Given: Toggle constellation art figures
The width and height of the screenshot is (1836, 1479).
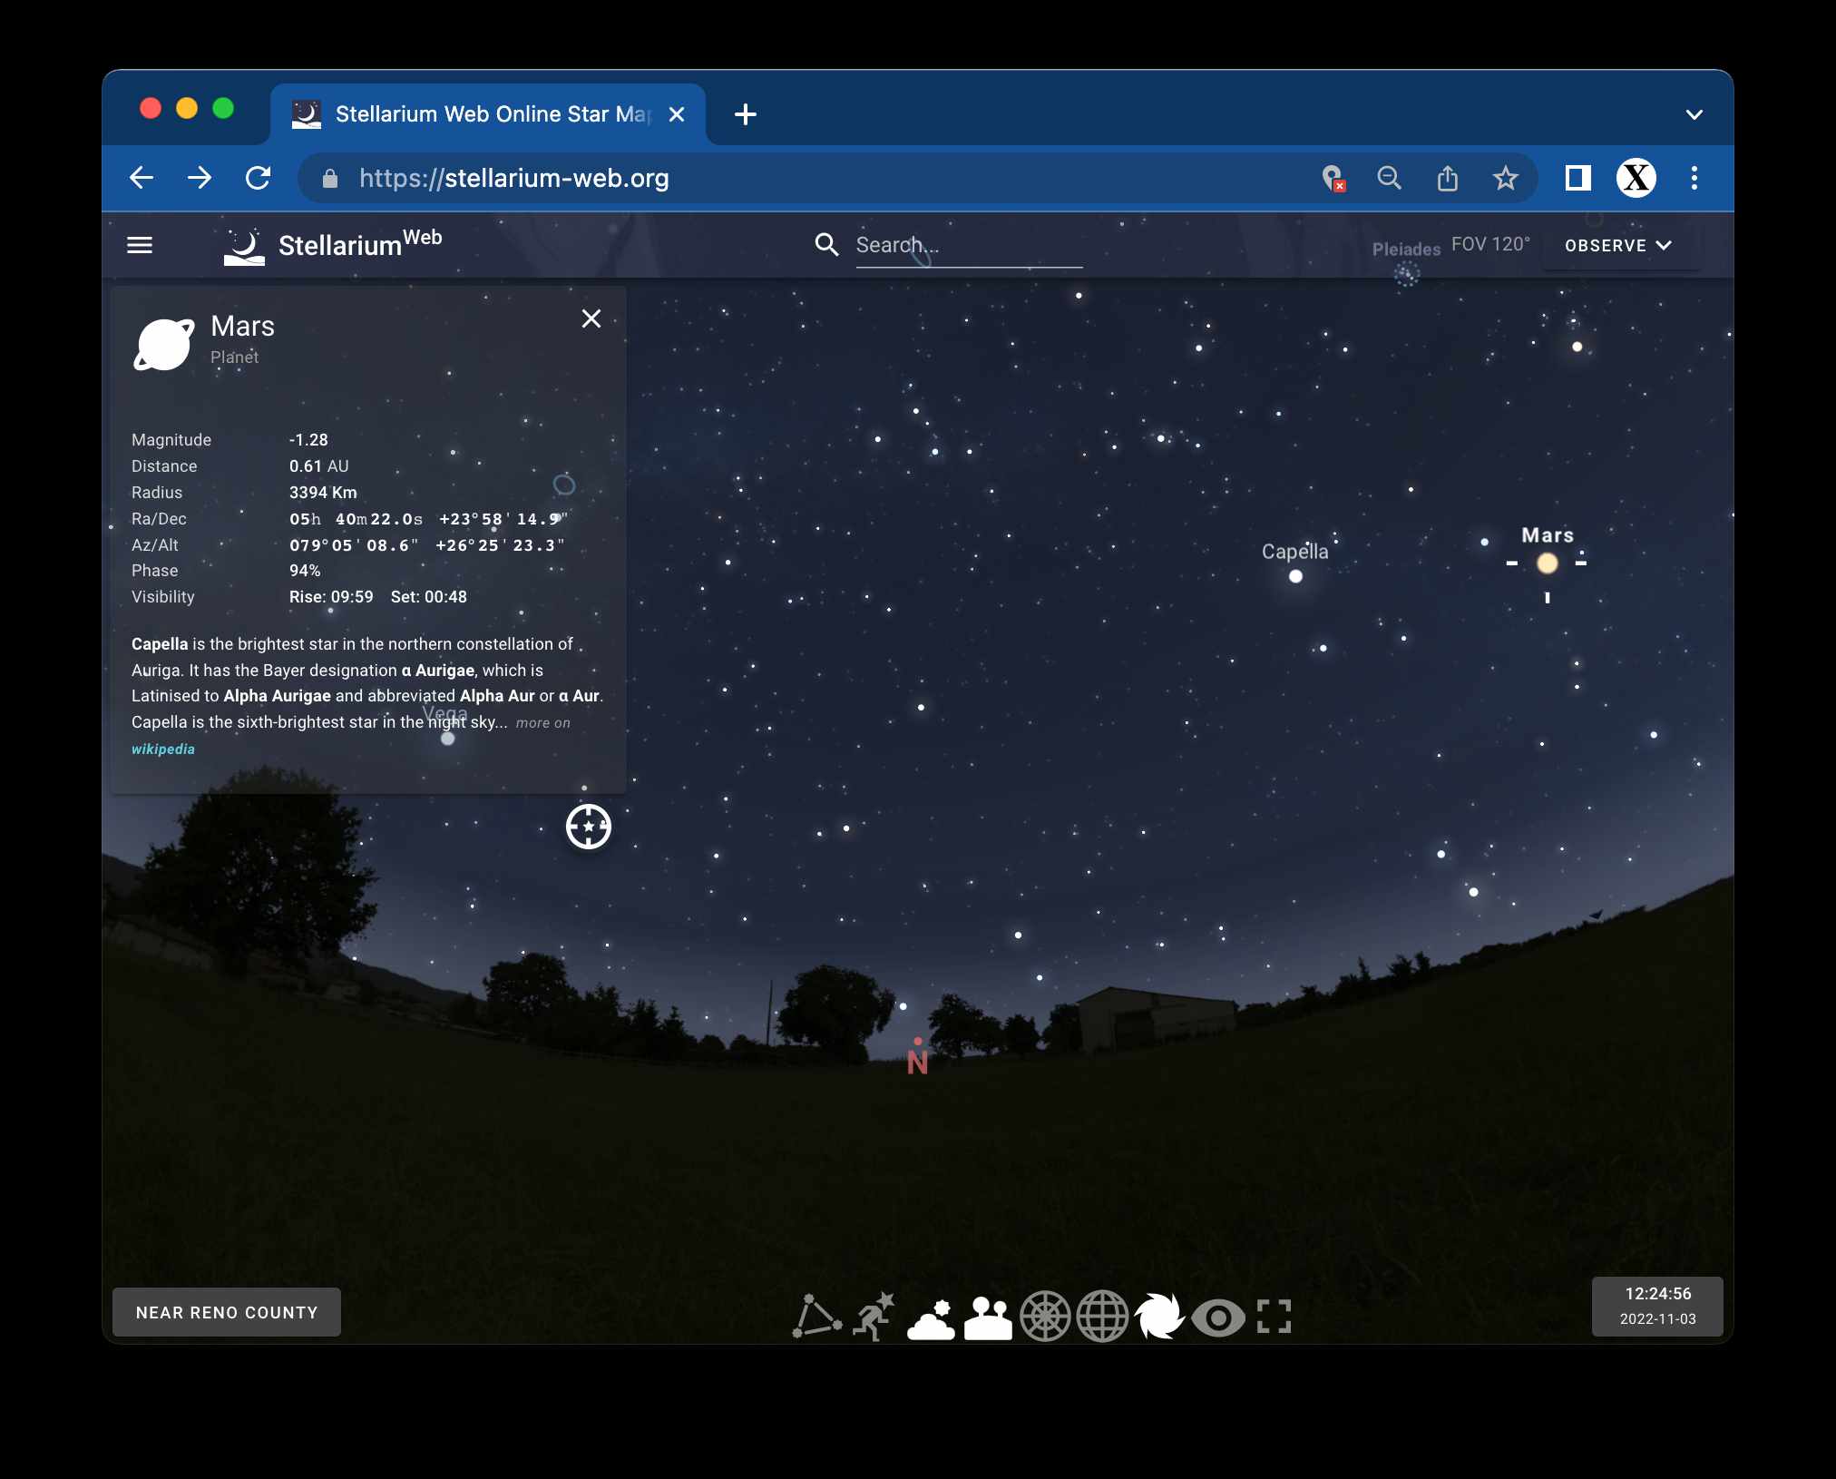Looking at the screenshot, I should pyautogui.click(x=874, y=1317).
